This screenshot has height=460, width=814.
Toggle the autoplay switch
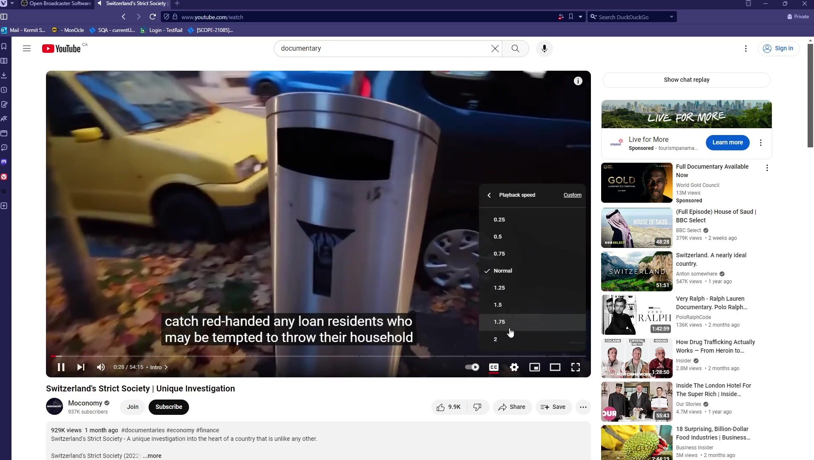(472, 368)
